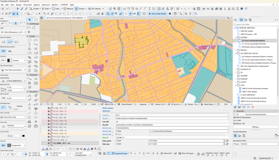
Task: Toggle Null checkbox for HILUCS_N2
Action: 117,131
